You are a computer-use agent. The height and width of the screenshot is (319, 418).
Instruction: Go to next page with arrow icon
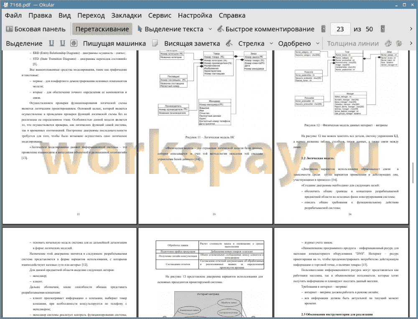point(383,29)
